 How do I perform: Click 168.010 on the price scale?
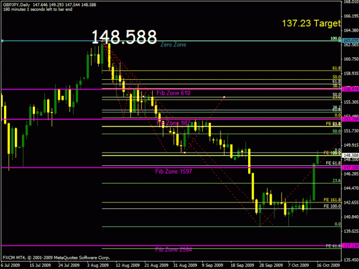coord(351,2)
